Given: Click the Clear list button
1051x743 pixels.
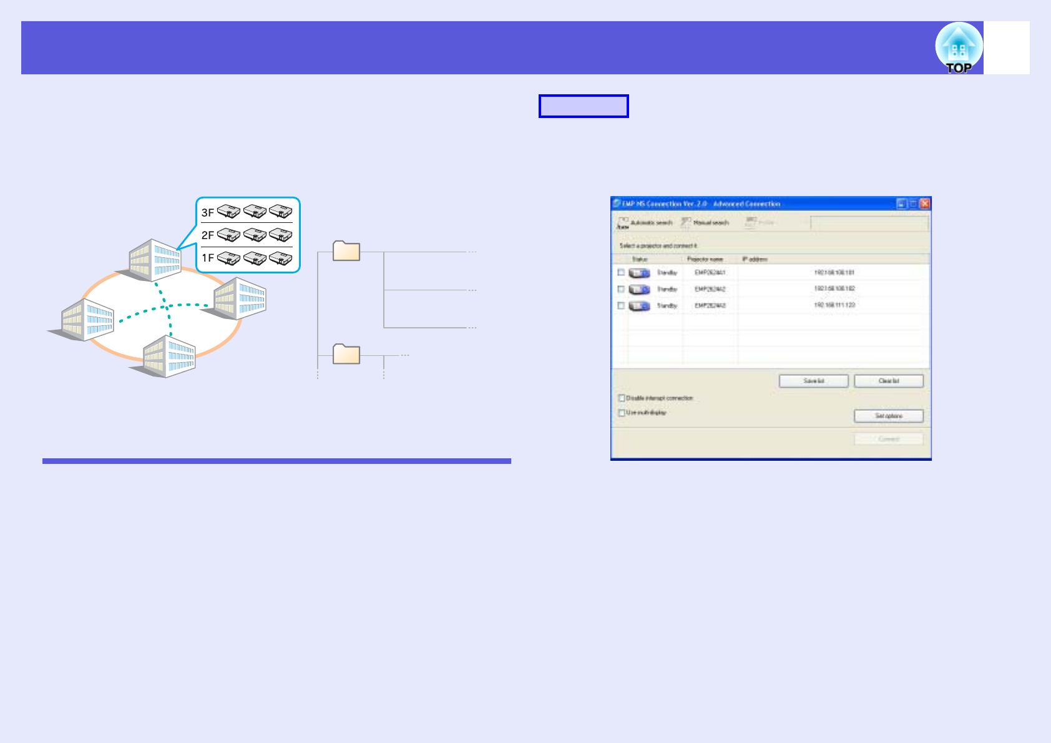Looking at the screenshot, I should point(889,381).
